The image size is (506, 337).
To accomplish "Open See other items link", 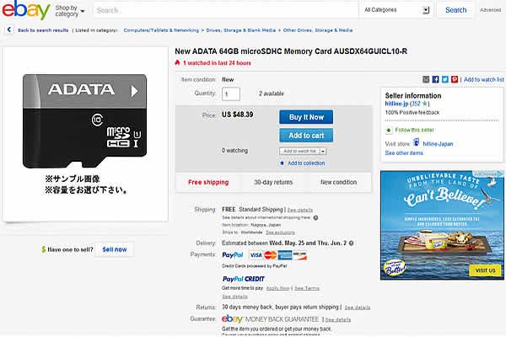I will (x=404, y=152).
